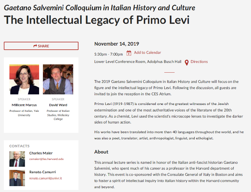Open the Add to Calendar link
251x192 pixels.
pyautogui.click(x=148, y=53)
